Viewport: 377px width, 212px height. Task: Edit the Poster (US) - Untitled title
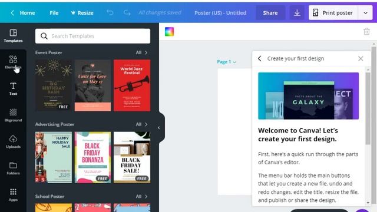pos(220,13)
